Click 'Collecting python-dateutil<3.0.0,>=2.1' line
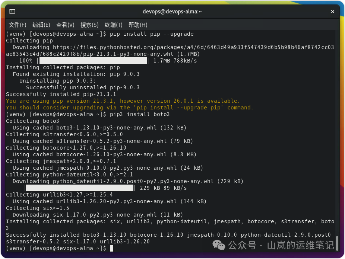 coord(70,175)
